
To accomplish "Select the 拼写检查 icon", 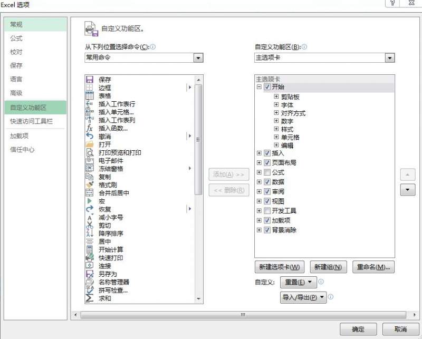I will 89,290.
